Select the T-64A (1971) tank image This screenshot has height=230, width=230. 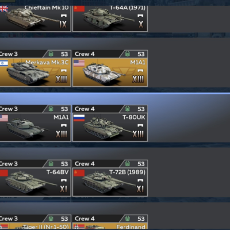[x=108, y=18]
